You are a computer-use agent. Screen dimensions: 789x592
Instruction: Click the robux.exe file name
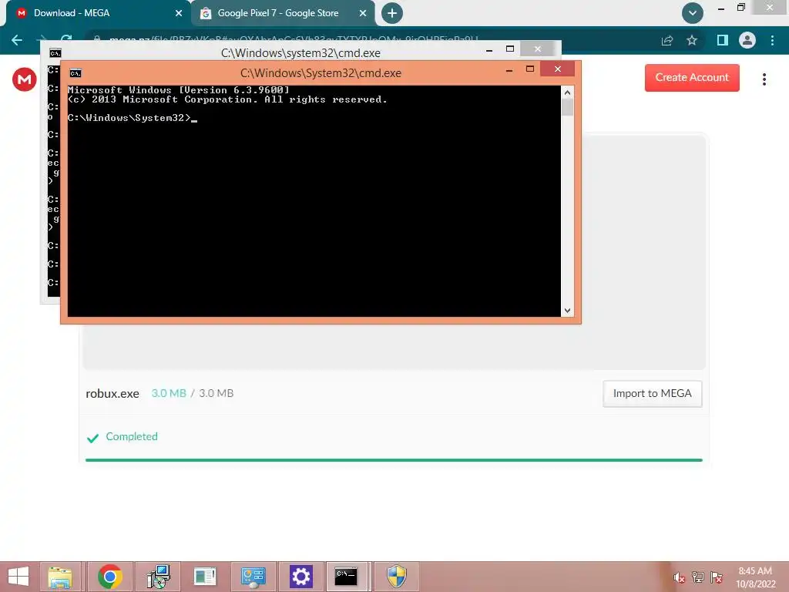[x=112, y=394]
